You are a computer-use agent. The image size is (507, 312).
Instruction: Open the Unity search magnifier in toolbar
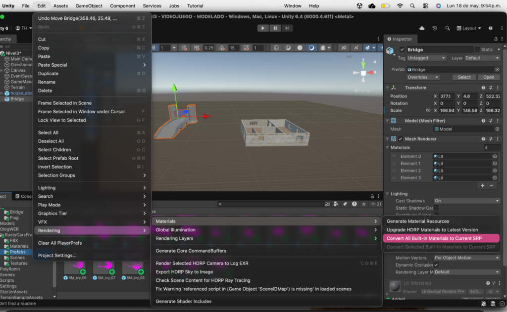[447, 28]
